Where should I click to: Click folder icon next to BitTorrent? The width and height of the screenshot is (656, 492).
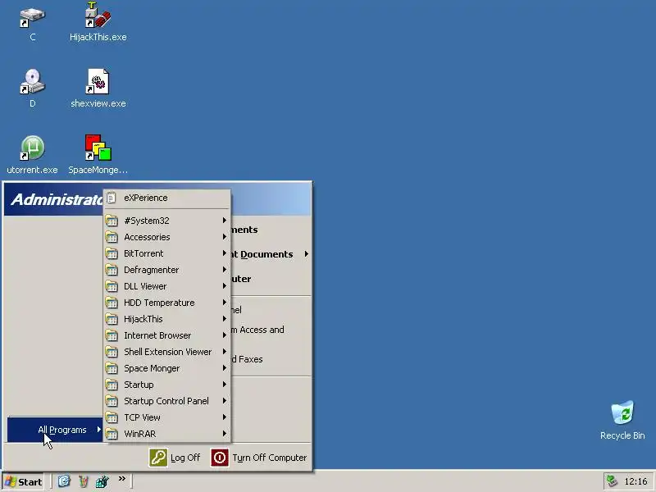112,253
